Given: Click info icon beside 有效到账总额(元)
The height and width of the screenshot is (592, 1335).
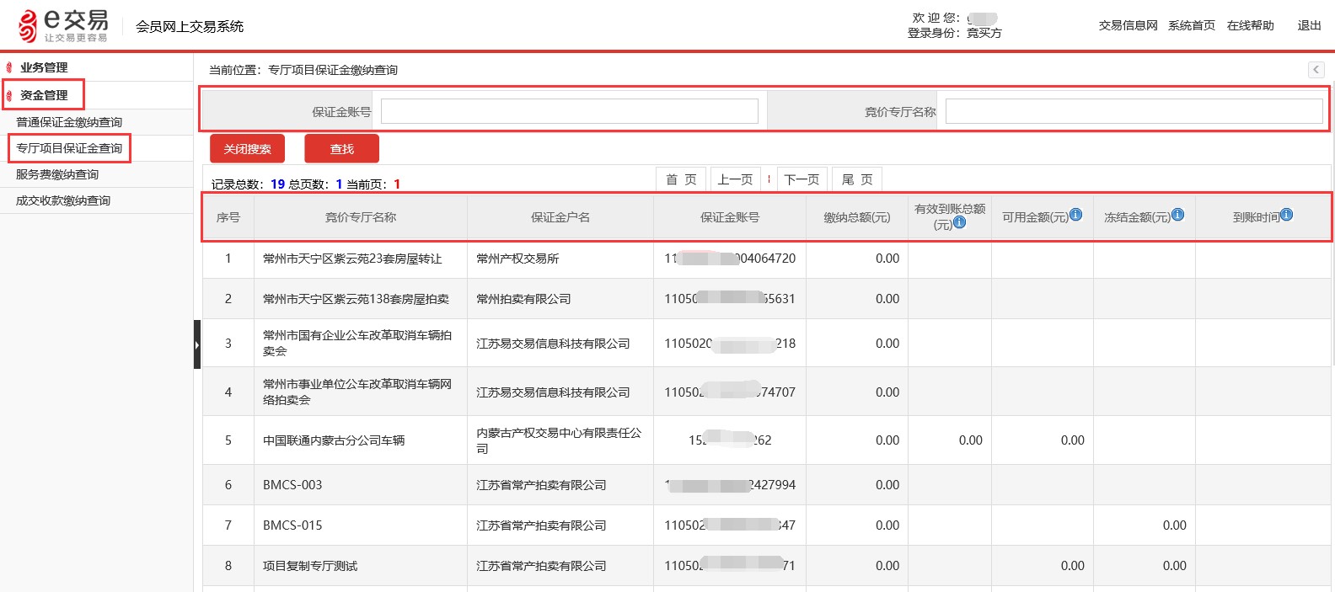Looking at the screenshot, I should point(959,223).
